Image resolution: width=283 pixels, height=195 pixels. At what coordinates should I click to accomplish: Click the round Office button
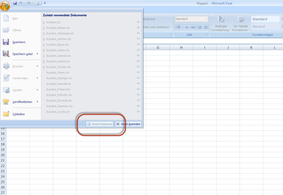(x=5, y=6)
